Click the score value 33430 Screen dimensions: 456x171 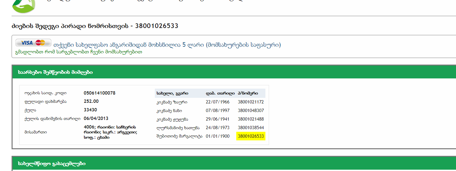click(90, 110)
